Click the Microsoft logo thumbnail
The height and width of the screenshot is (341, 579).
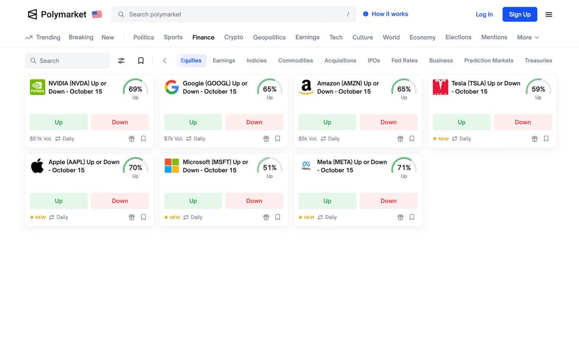(172, 166)
